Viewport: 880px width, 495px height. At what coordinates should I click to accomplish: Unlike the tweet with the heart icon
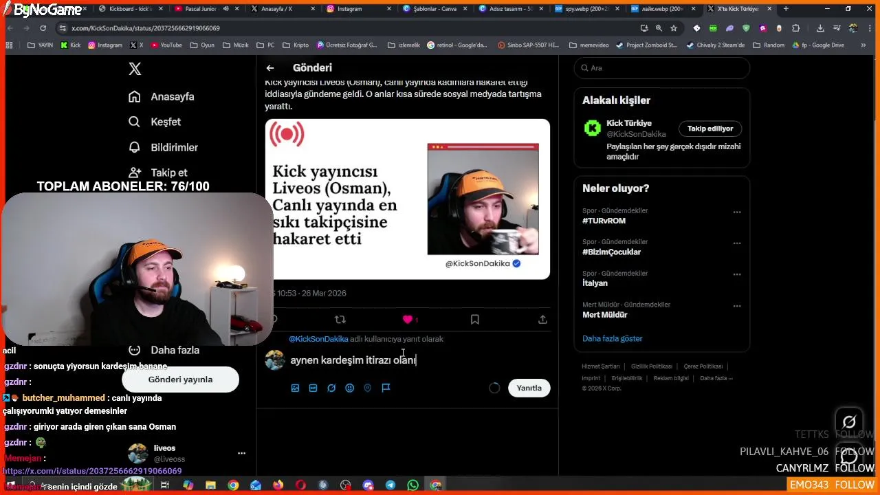click(408, 319)
